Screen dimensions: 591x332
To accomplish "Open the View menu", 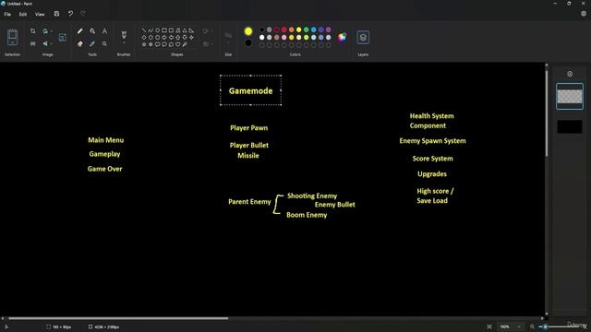I will 40,15.
